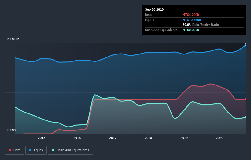This screenshot has width=251, height=160.
Task: Toggle the Equity legend button
Action: click(x=36, y=150)
